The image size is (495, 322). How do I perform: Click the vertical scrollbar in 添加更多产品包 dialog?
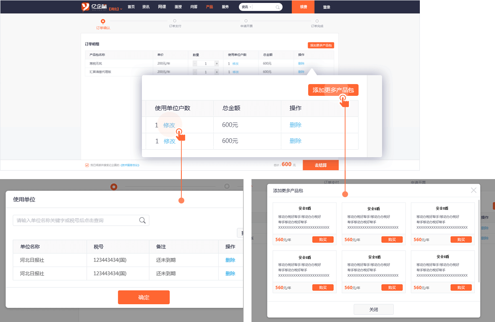(x=479, y=241)
